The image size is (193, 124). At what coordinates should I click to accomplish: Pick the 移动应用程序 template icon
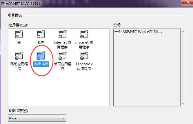pos(19,56)
